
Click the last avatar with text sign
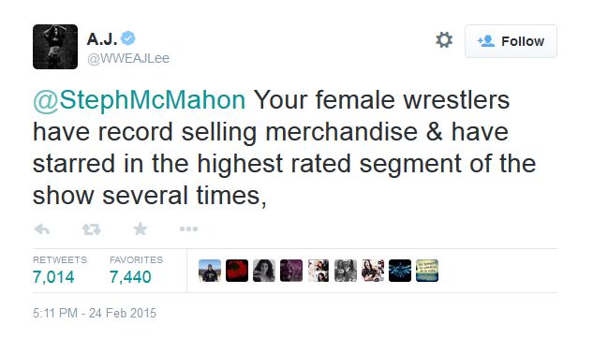427,271
